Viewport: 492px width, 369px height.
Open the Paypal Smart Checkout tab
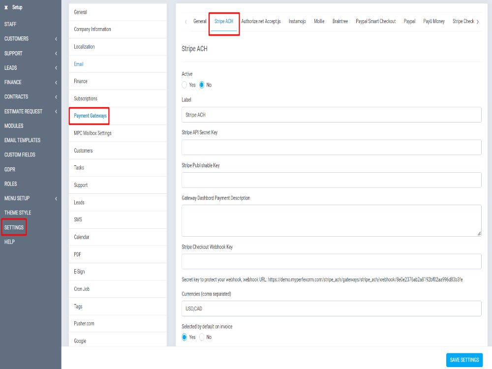tap(376, 21)
